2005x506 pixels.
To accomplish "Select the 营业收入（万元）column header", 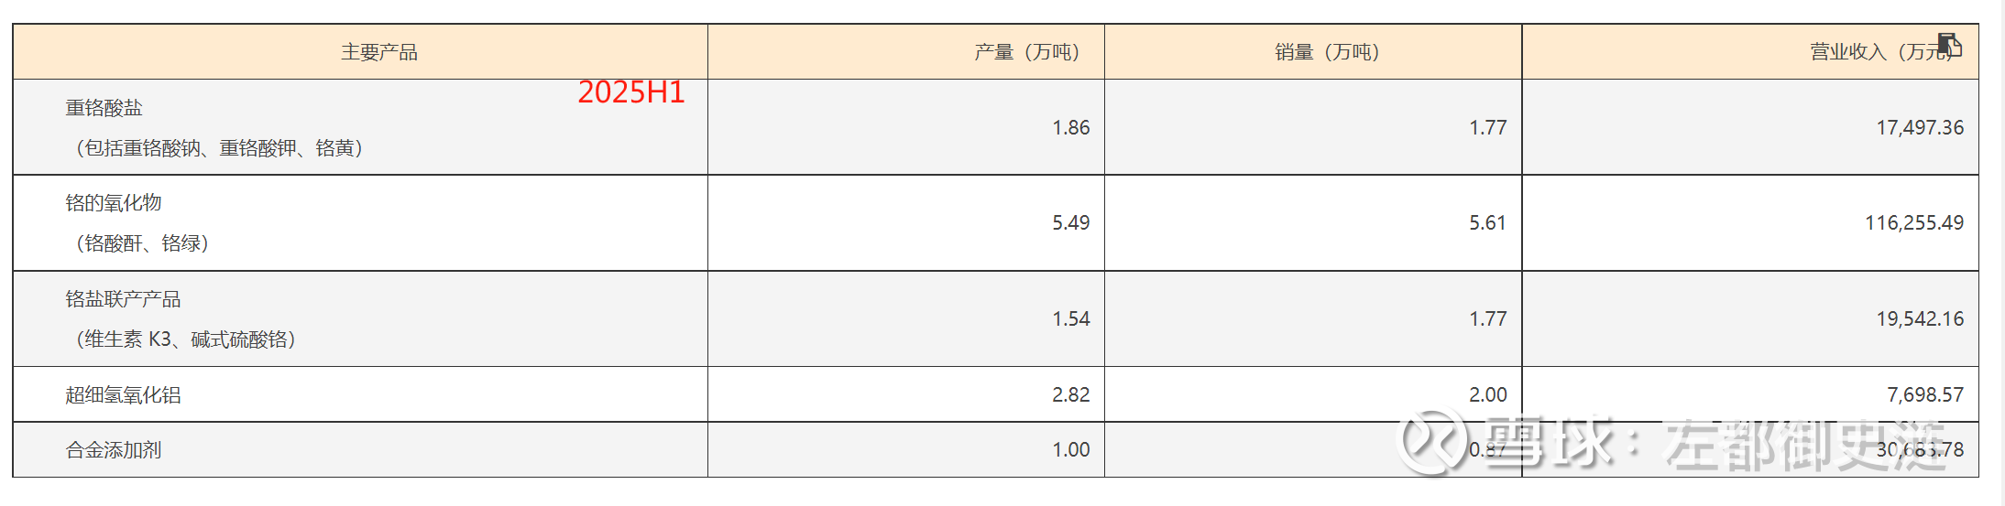I will tap(1884, 52).
